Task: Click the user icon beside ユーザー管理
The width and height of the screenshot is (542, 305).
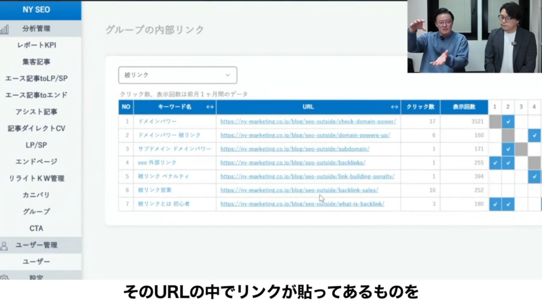Action: (4, 246)
